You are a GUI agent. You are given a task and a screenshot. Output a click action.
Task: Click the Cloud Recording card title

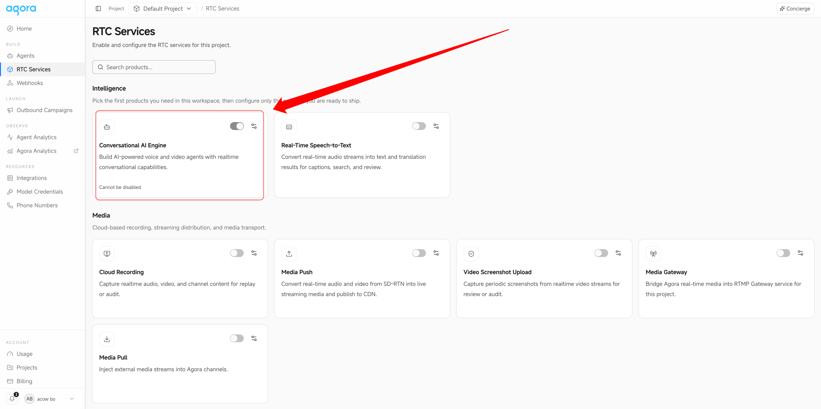click(121, 272)
